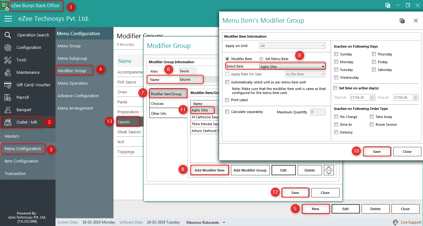This screenshot has width=423, height=226.
Task: Check the Friday inactive day box
Action: 374,62
